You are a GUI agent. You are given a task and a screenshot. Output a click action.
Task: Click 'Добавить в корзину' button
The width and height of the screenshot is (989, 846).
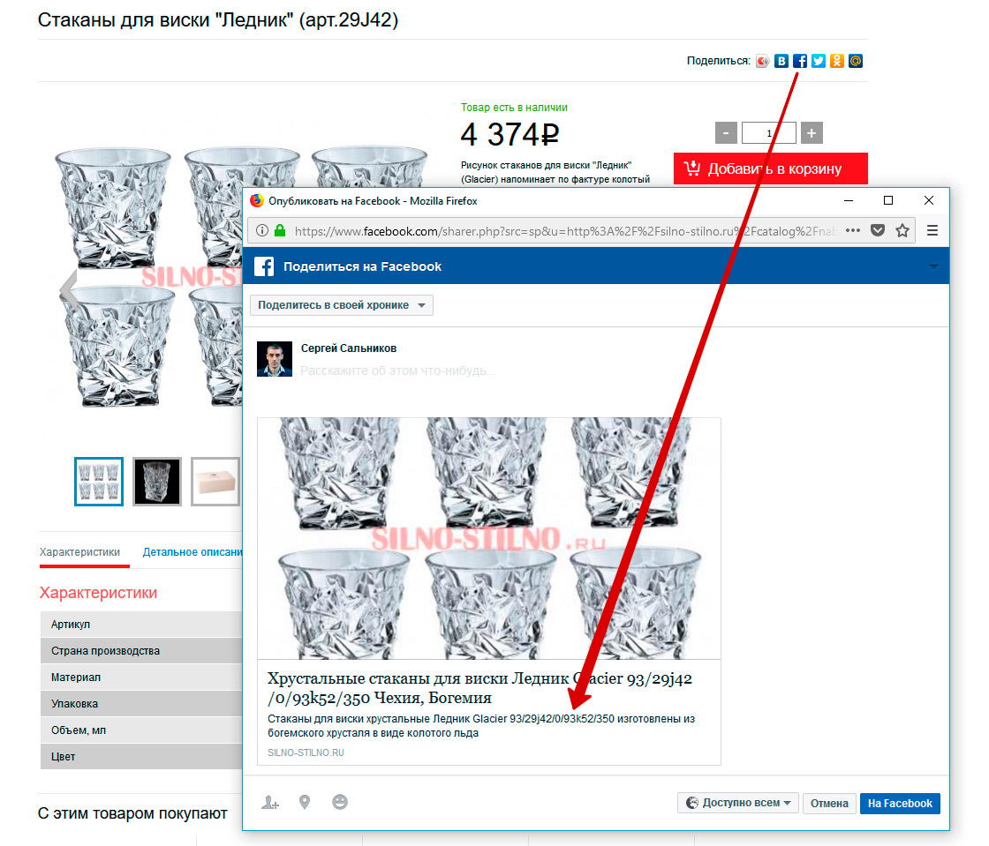771,168
